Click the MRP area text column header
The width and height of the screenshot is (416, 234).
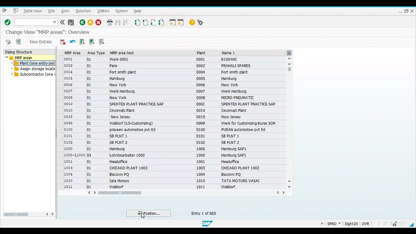click(152, 53)
